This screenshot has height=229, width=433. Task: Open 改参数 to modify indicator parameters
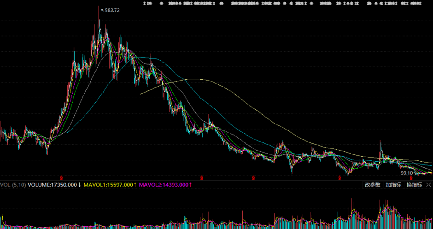coord(373,185)
